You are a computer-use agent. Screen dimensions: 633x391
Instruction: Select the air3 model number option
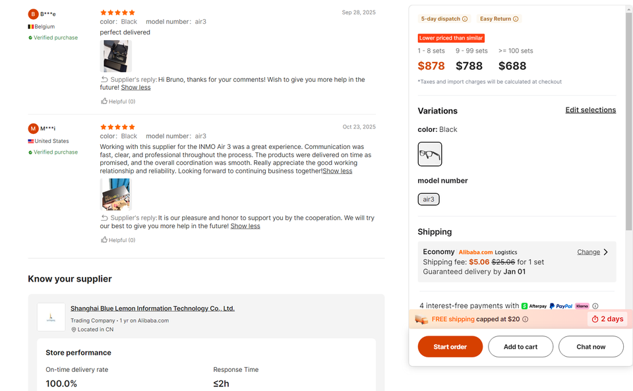click(429, 199)
